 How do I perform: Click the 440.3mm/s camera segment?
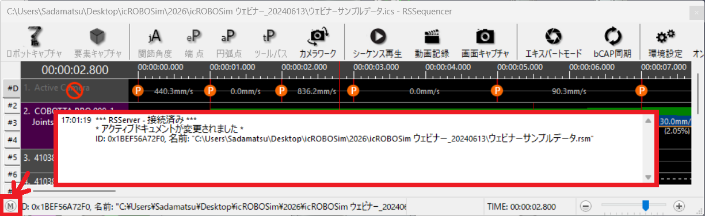(x=174, y=91)
